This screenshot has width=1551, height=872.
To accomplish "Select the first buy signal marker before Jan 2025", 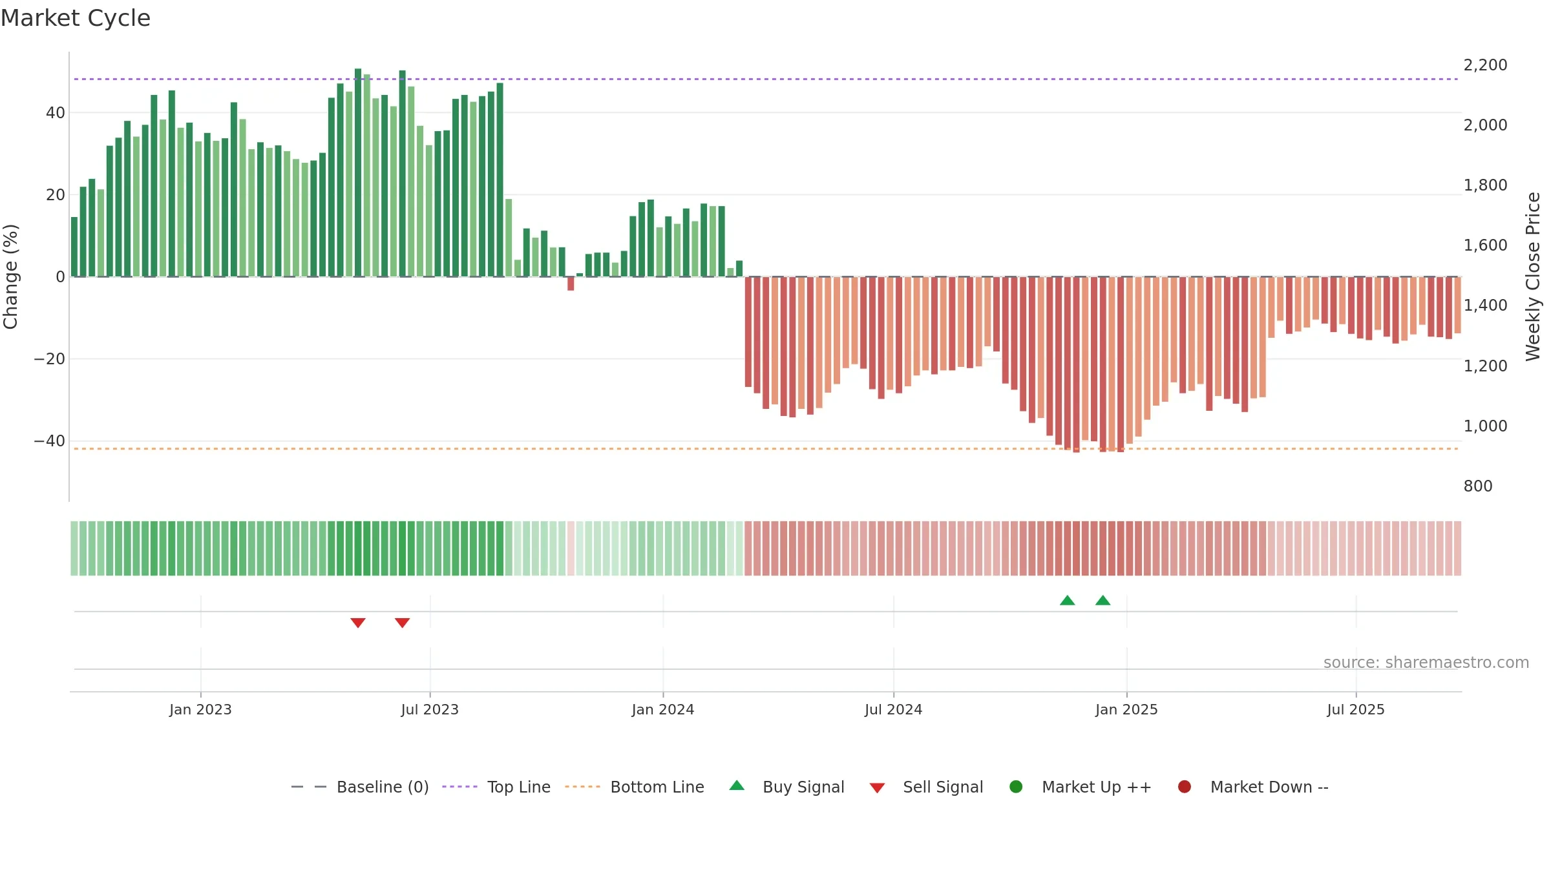I will 1068,600.
